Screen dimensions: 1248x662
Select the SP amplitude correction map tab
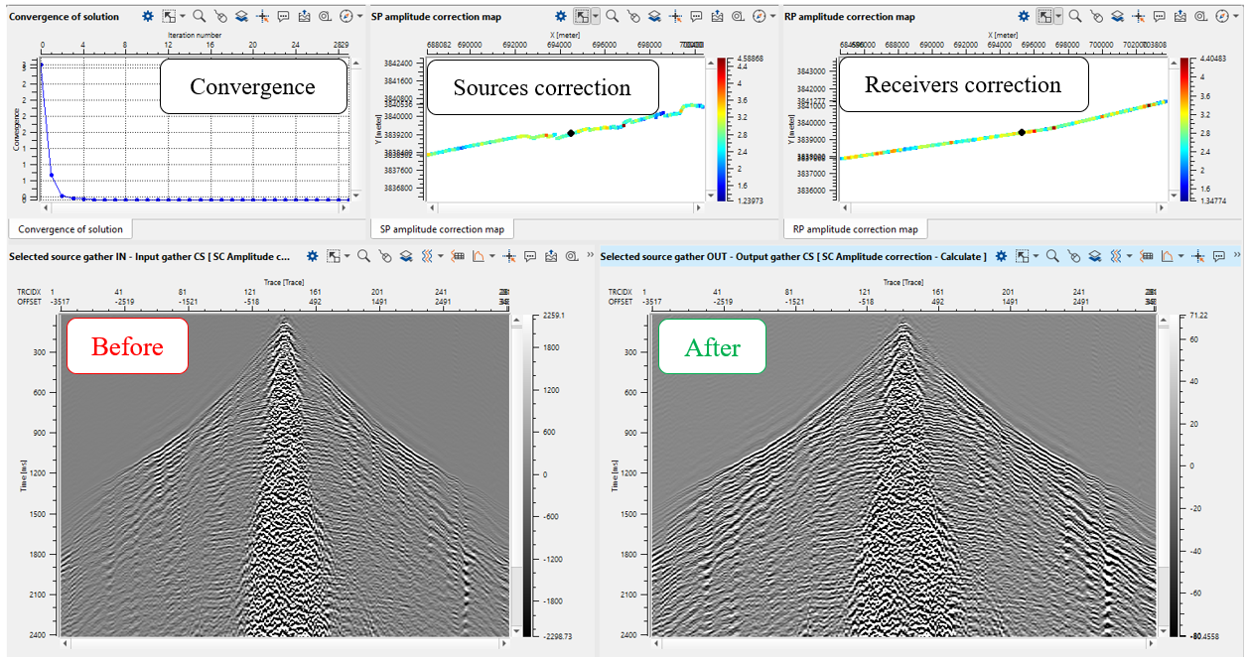(441, 229)
